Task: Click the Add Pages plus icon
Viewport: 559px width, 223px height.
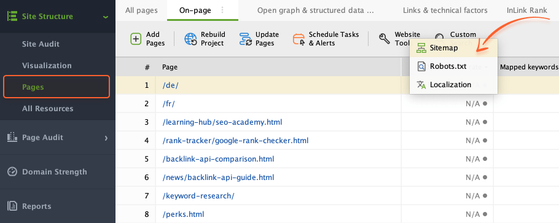Action: [x=136, y=39]
